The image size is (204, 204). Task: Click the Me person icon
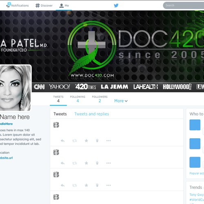coord(62,5)
